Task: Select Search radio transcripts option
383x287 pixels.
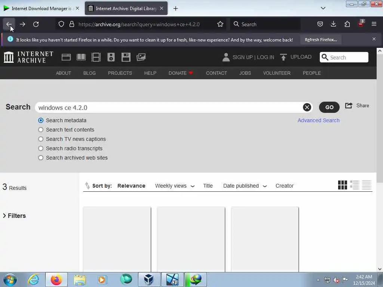Action: [41, 149]
